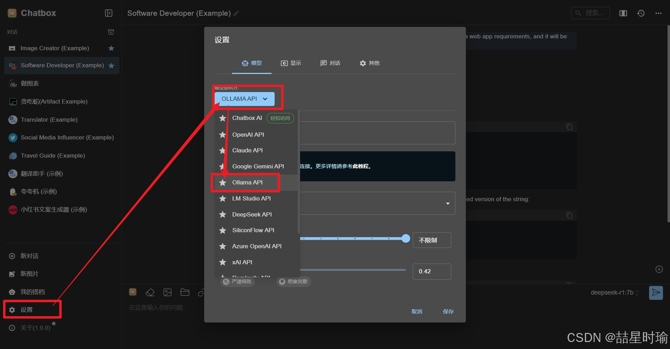Open the history clock icon in the header
Image resolution: width=670 pixels, height=349 pixels.
pos(641,13)
